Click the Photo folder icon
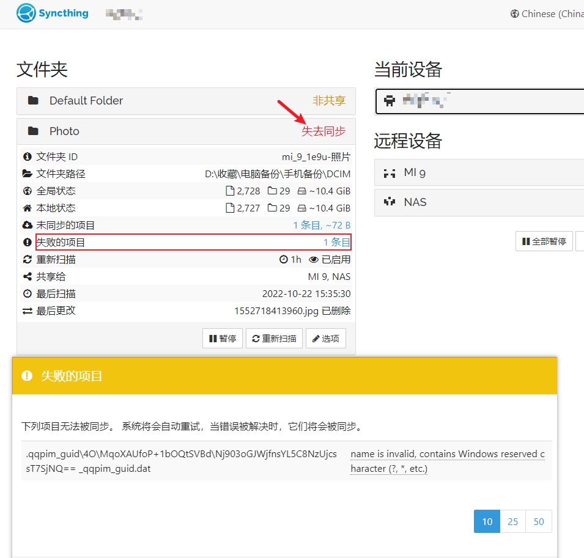The width and height of the screenshot is (584, 558). (34, 131)
